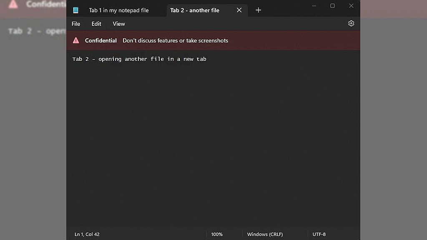Click the Windows (CRLF) line ending indicator
This screenshot has width=427, height=240.
[265, 234]
